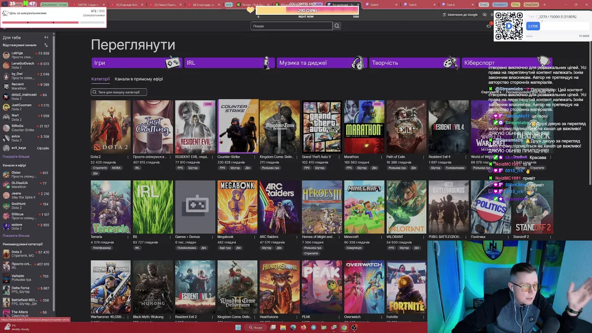Screen dimensions: 592x333
Task: Open the Grand Theft Auto V thumbnail
Action: (322, 126)
